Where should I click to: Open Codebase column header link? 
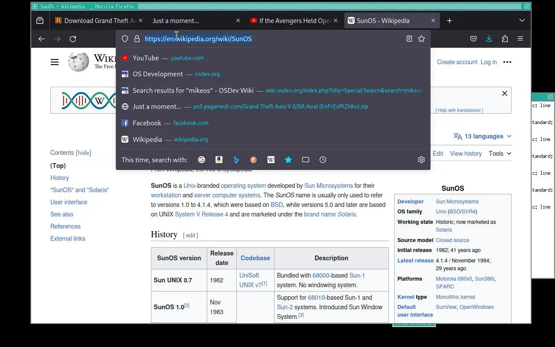(255, 258)
